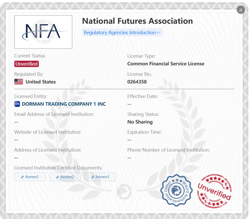The width and height of the screenshot is (249, 219).
Task: Close the license certificate popup
Action: 241,10
